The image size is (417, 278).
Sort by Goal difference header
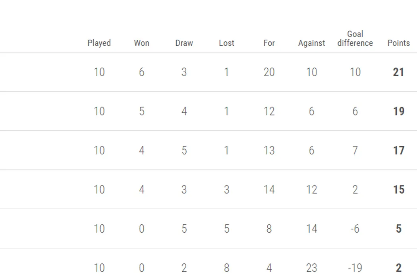pos(355,39)
